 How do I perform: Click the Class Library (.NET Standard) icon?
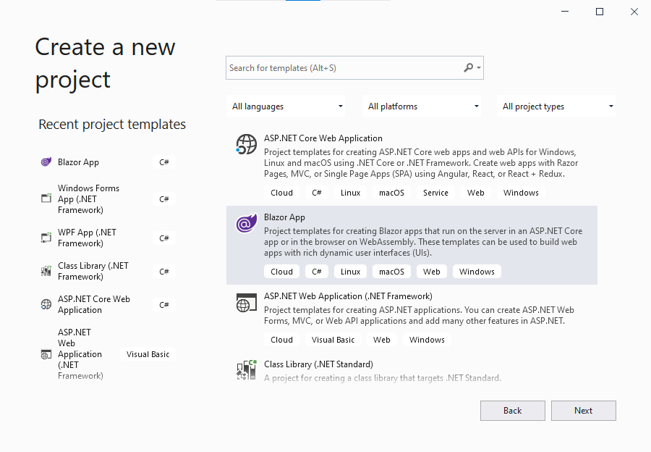pyautogui.click(x=246, y=370)
